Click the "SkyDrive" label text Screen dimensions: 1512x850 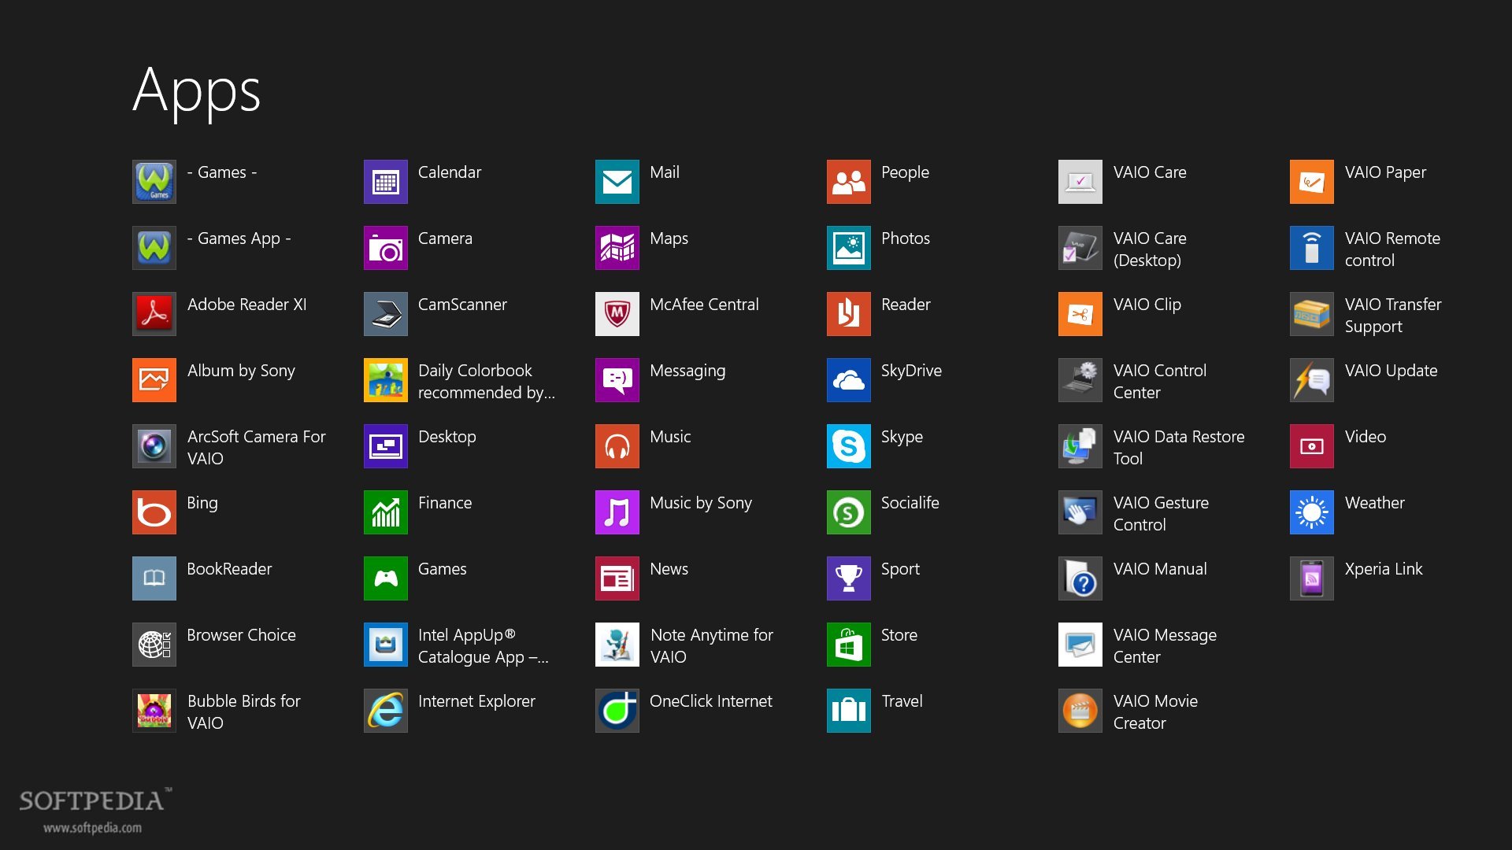pos(911,371)
